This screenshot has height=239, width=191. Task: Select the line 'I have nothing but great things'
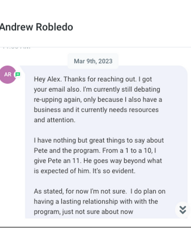[x=99, y=141]
